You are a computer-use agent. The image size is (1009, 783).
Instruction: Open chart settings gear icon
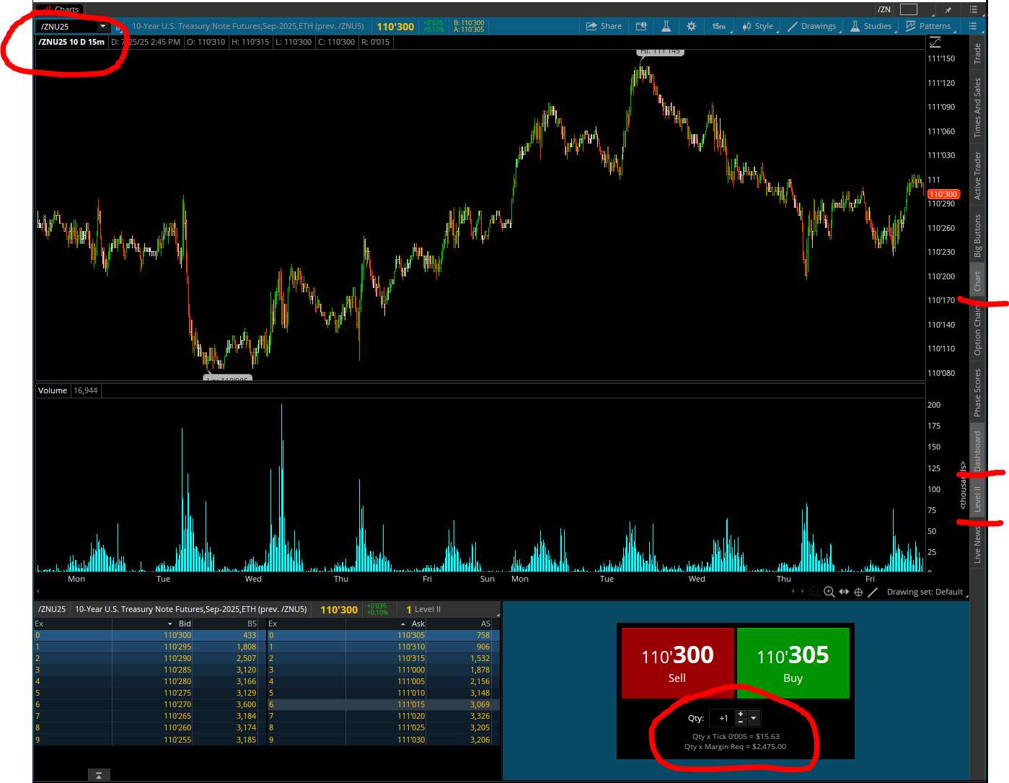(691, 26)
